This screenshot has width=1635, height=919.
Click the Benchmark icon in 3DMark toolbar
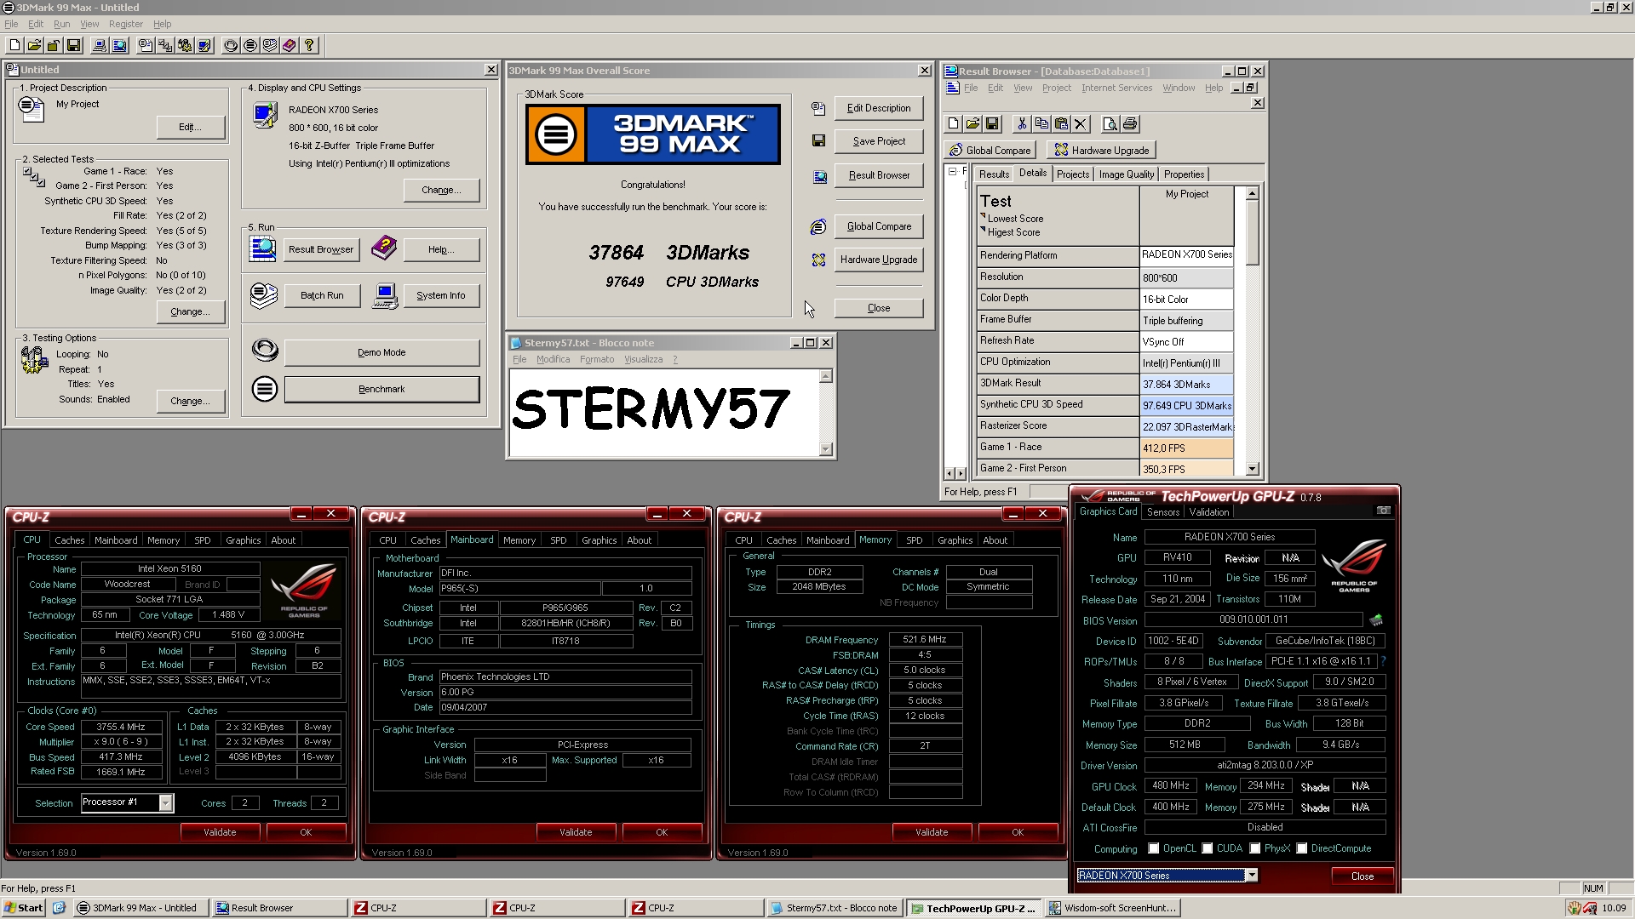tap(250, 46)
